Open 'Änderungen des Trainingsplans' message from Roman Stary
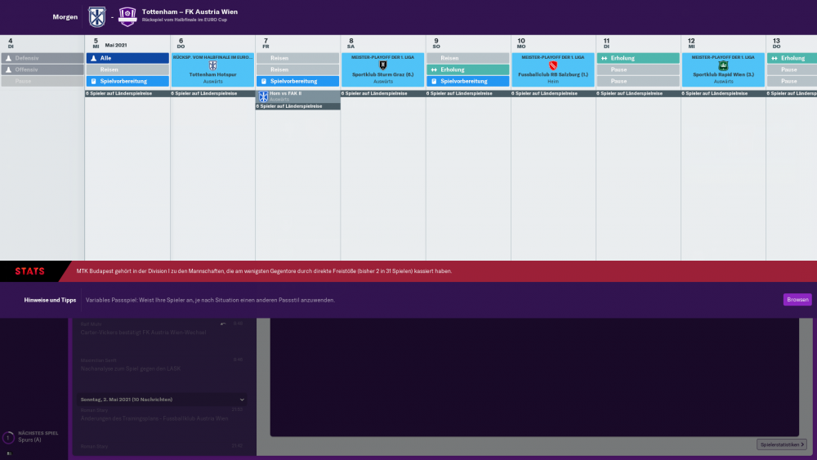 tap(154, 418)
